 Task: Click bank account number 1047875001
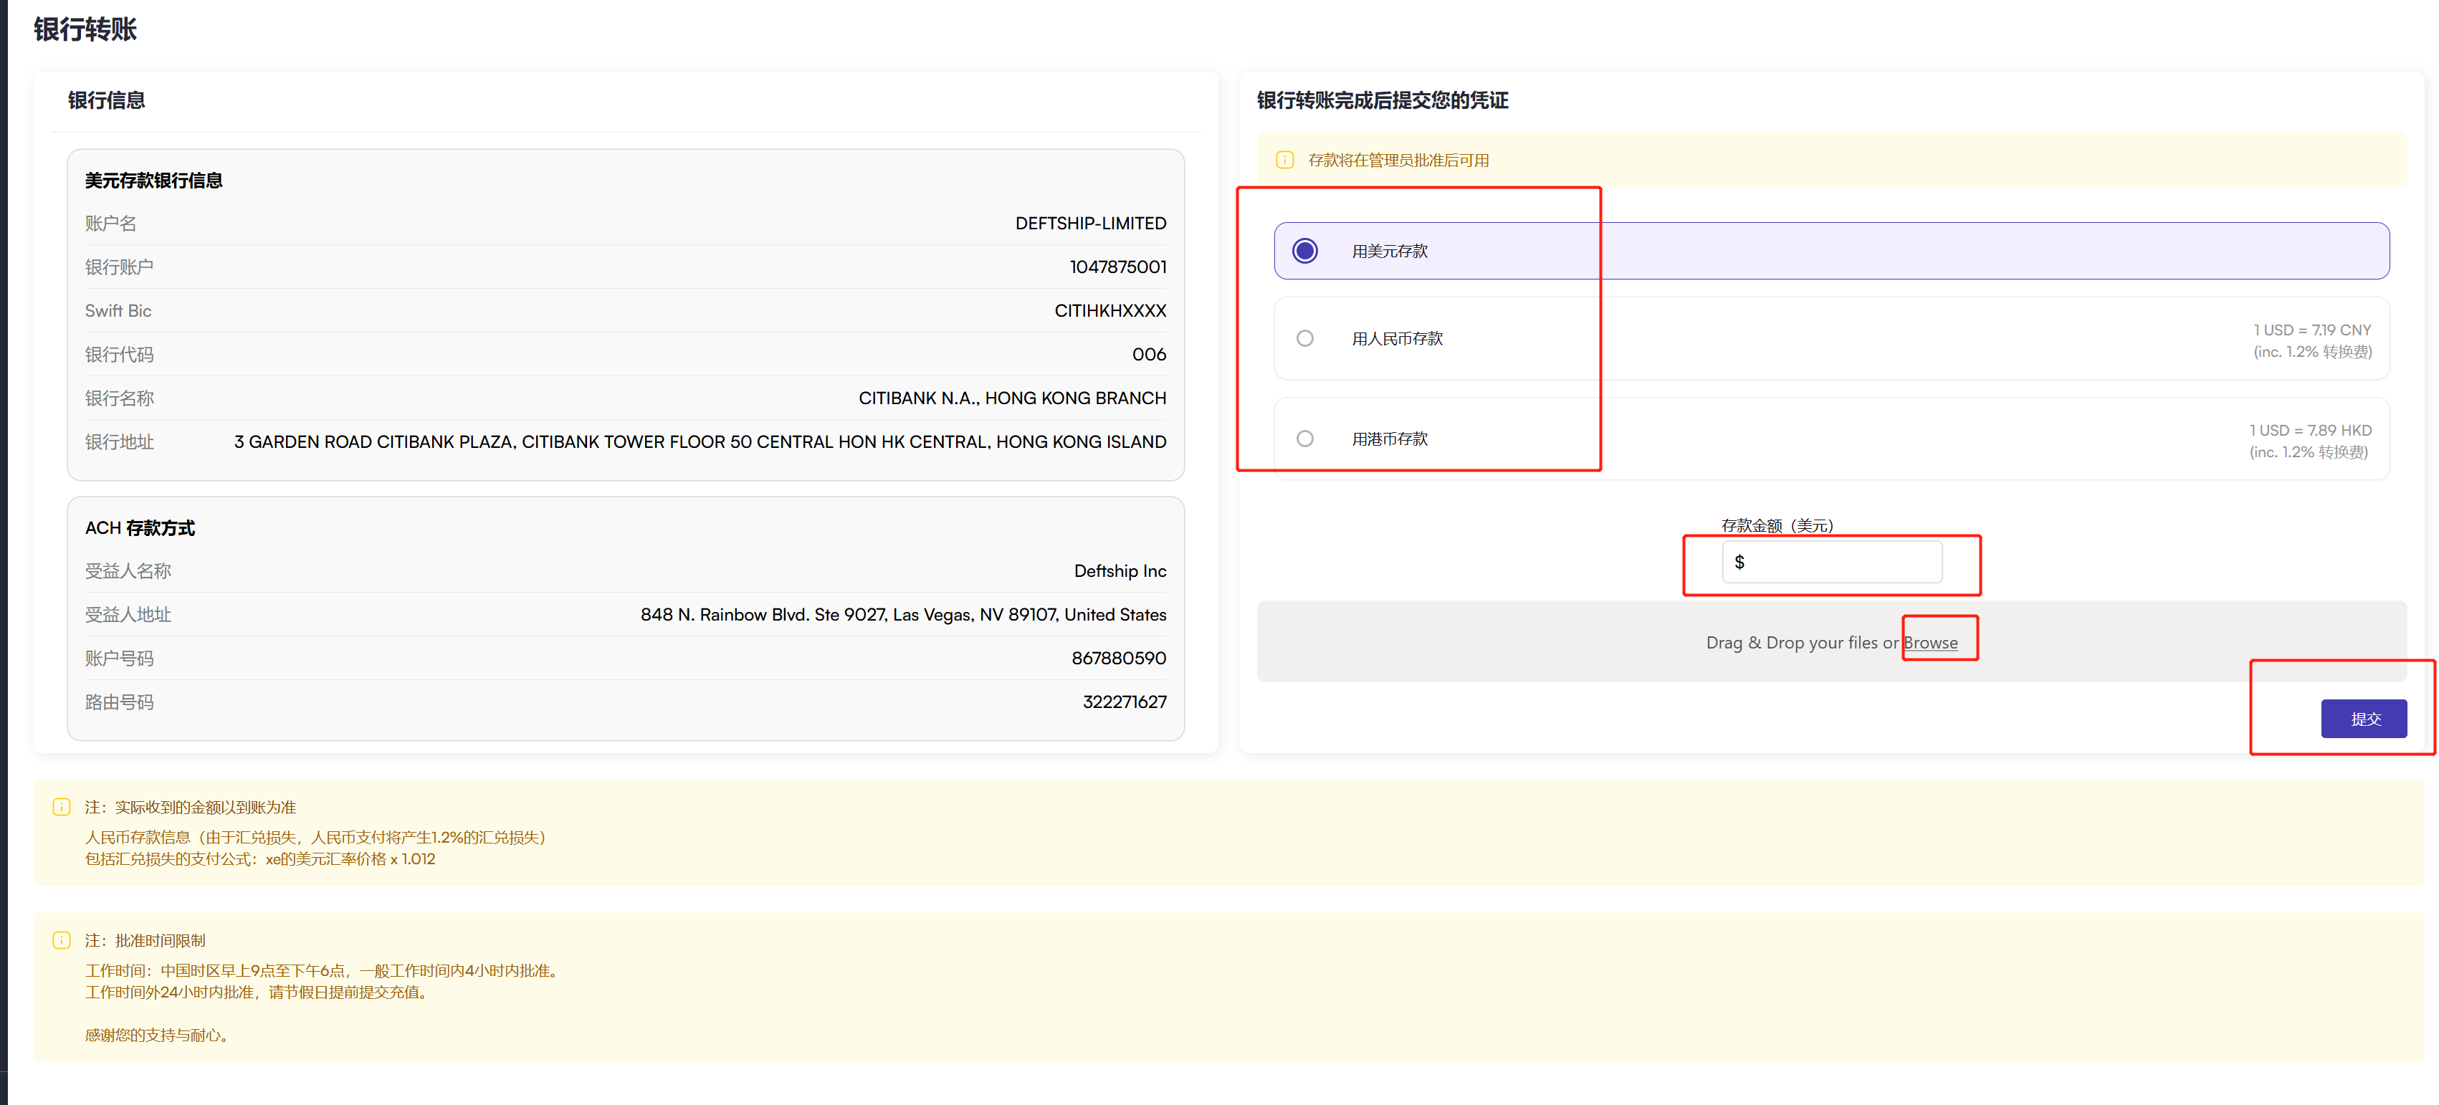(x=1117, y=267)
